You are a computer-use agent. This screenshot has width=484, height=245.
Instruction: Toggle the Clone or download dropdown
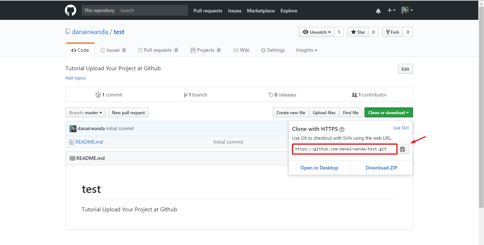click(x=389, y=113)
